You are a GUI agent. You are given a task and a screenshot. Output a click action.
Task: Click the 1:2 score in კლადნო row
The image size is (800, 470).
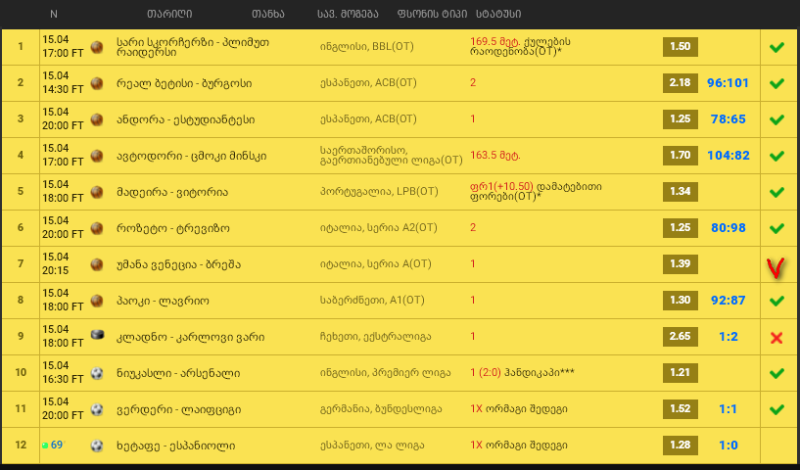pyautogui.click(x=729, y=336)
